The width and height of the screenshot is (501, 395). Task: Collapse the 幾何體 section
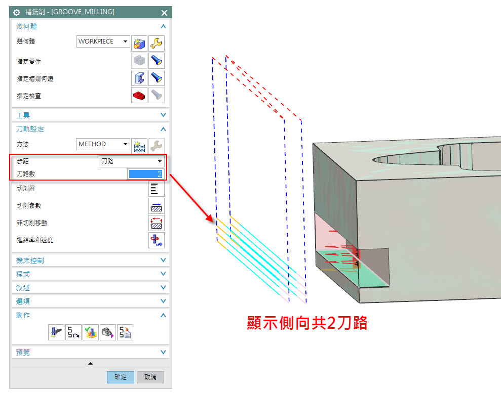coord(163,26)
